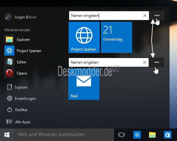
Task: Grab the second tile group's drag handle
Action: tap(157, 62)
